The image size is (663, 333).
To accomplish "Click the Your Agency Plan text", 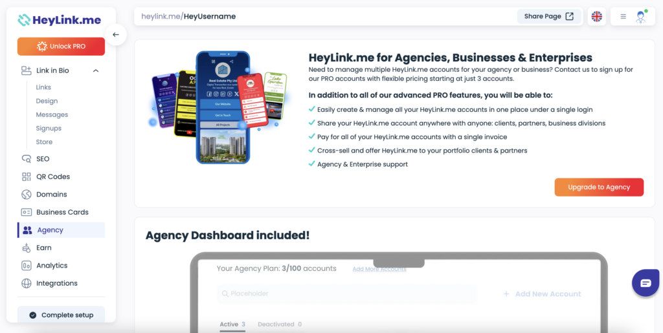I will click(x=276, y=268).
